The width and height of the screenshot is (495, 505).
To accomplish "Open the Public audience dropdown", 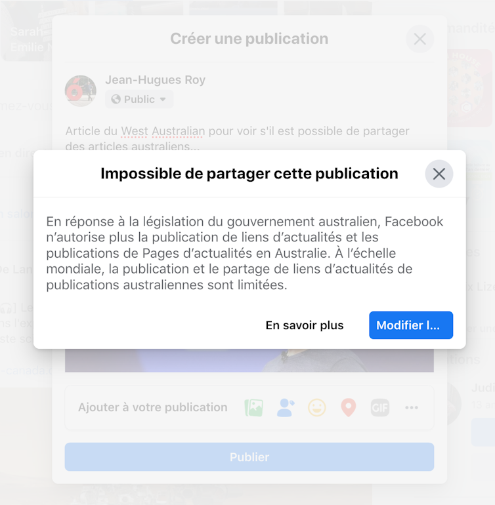I will pyautogui.click(x=139, y=99).
